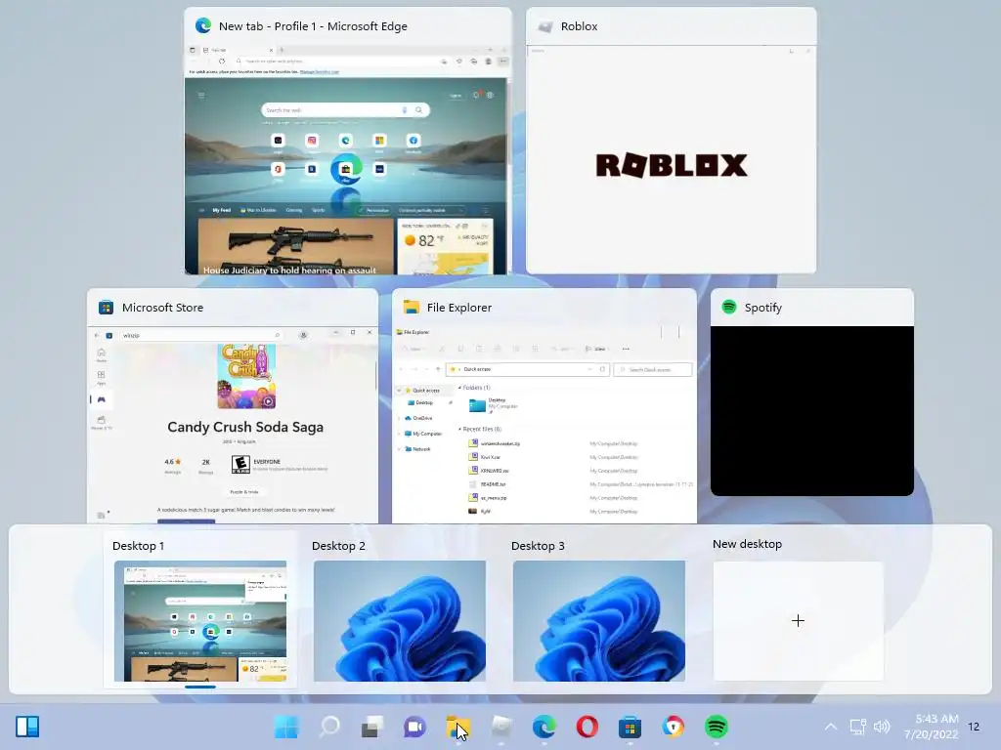Switch to the Microsoft Edge window thumbnail
Viewport: 1001px width, 750px height.
click(348, 160)
